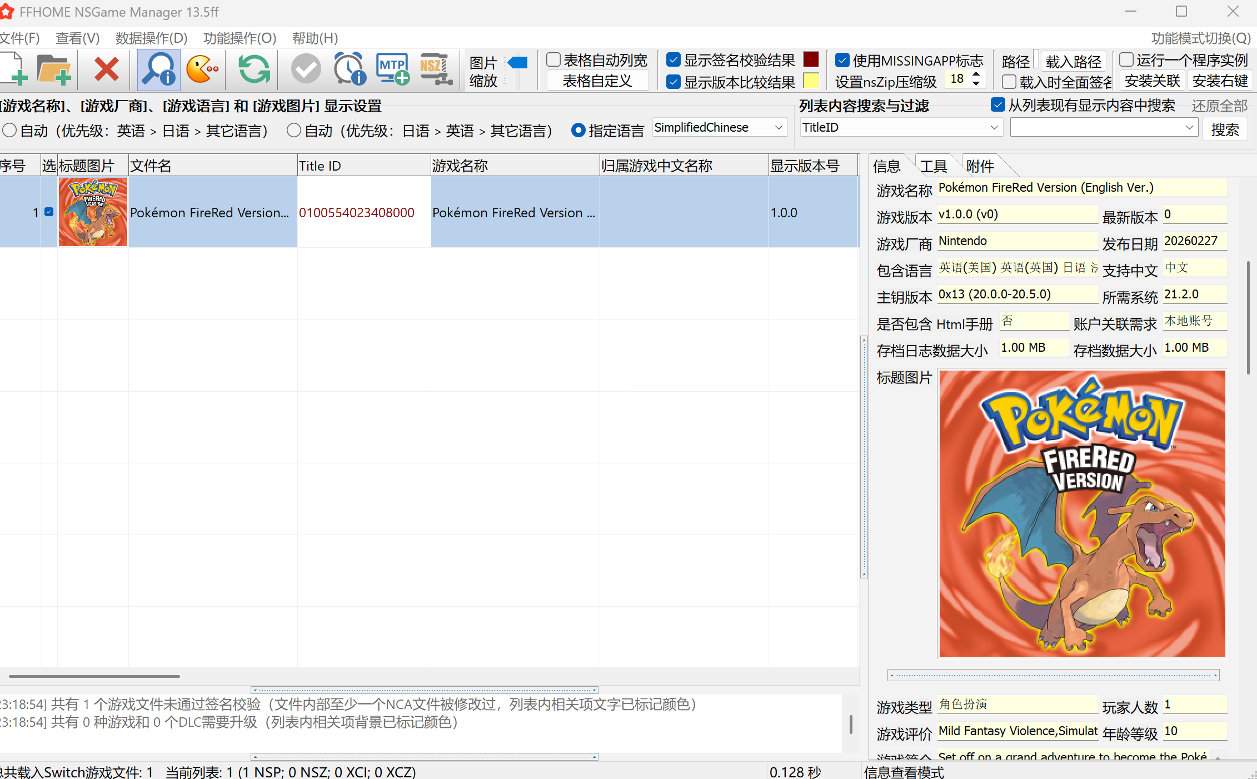Select auto language English-first radio option

(x=9, y=130)
